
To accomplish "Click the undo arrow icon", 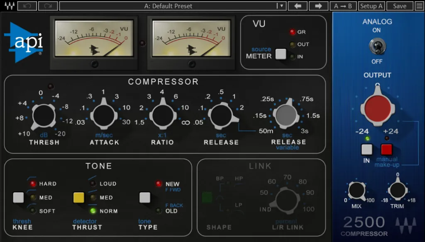I will point(27,6).
